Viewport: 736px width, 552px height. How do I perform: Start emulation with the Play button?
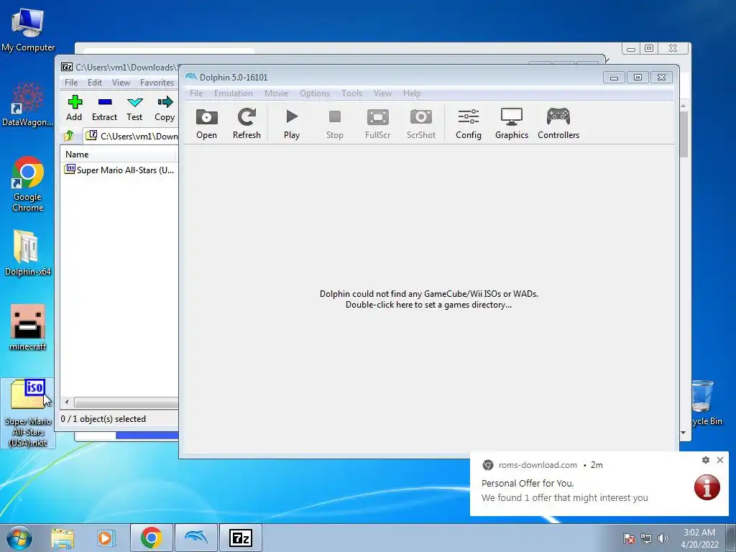292,124
